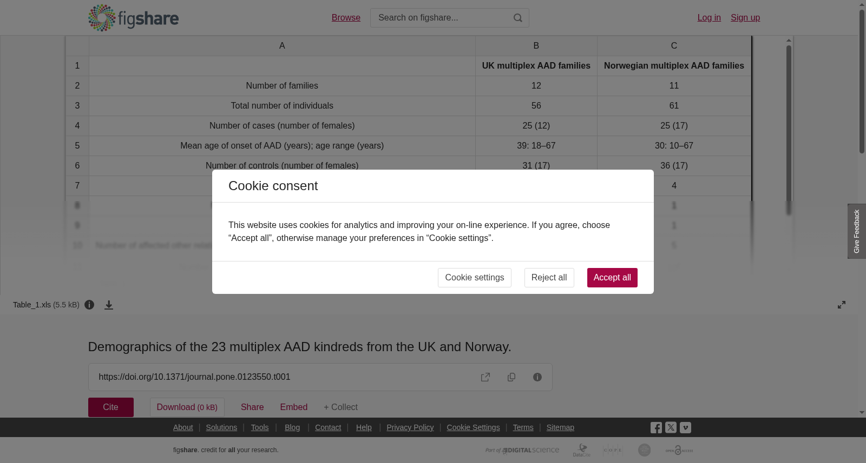Open the Sitemap footer link
The height and width of the screenshot is (463, 866).
pyautogui.click(x=560, y=427)
